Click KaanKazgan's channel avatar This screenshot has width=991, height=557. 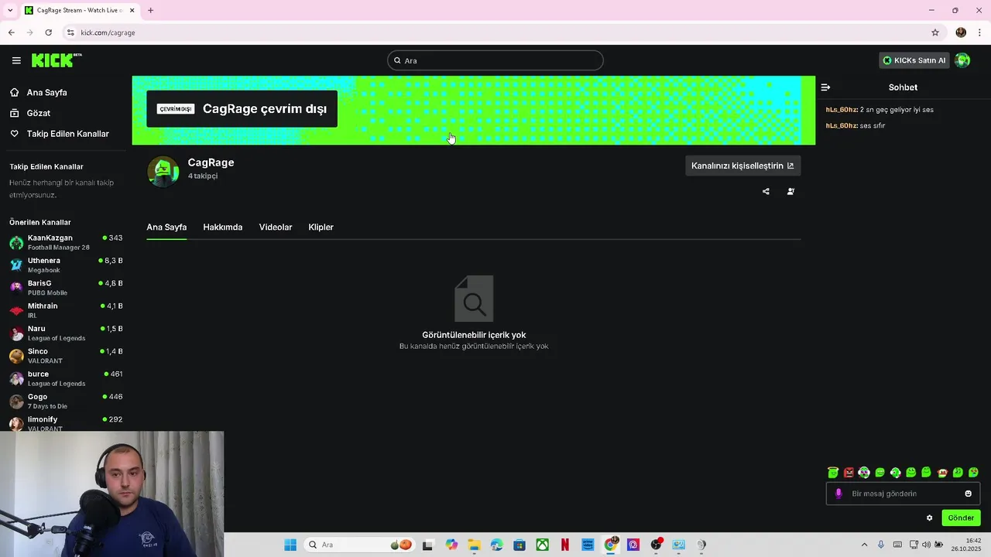(16, 243)
